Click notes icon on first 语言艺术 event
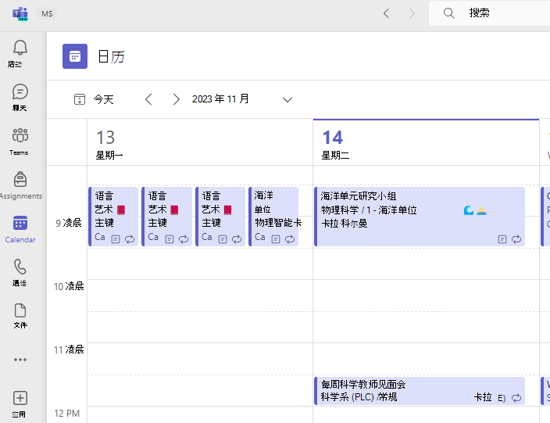 click(116, 239)
